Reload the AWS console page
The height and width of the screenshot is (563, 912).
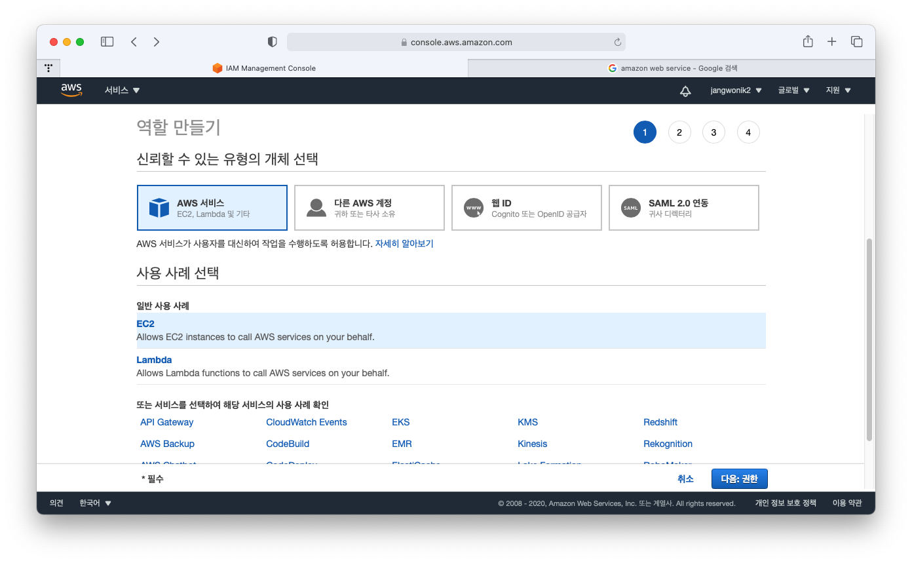coord(617,42)
